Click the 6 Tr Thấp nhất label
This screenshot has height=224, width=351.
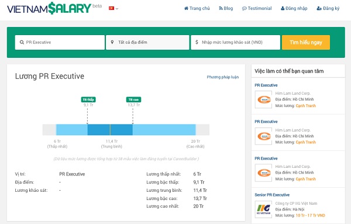tap(57, 144)
